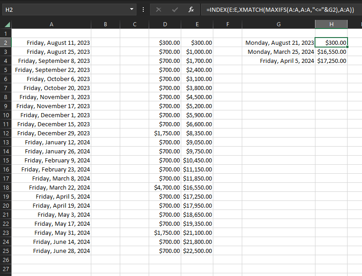Select the $16,550.00 cell in column H
Image resolution: width=362 pixels, height=276 pixels.
331,52
